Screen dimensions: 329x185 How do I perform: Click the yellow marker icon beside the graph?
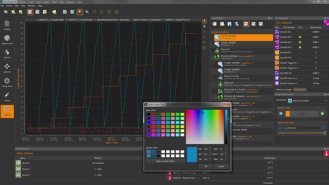[204, 21]
